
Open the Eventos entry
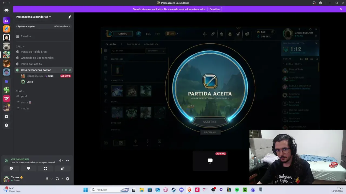(43, 36)
